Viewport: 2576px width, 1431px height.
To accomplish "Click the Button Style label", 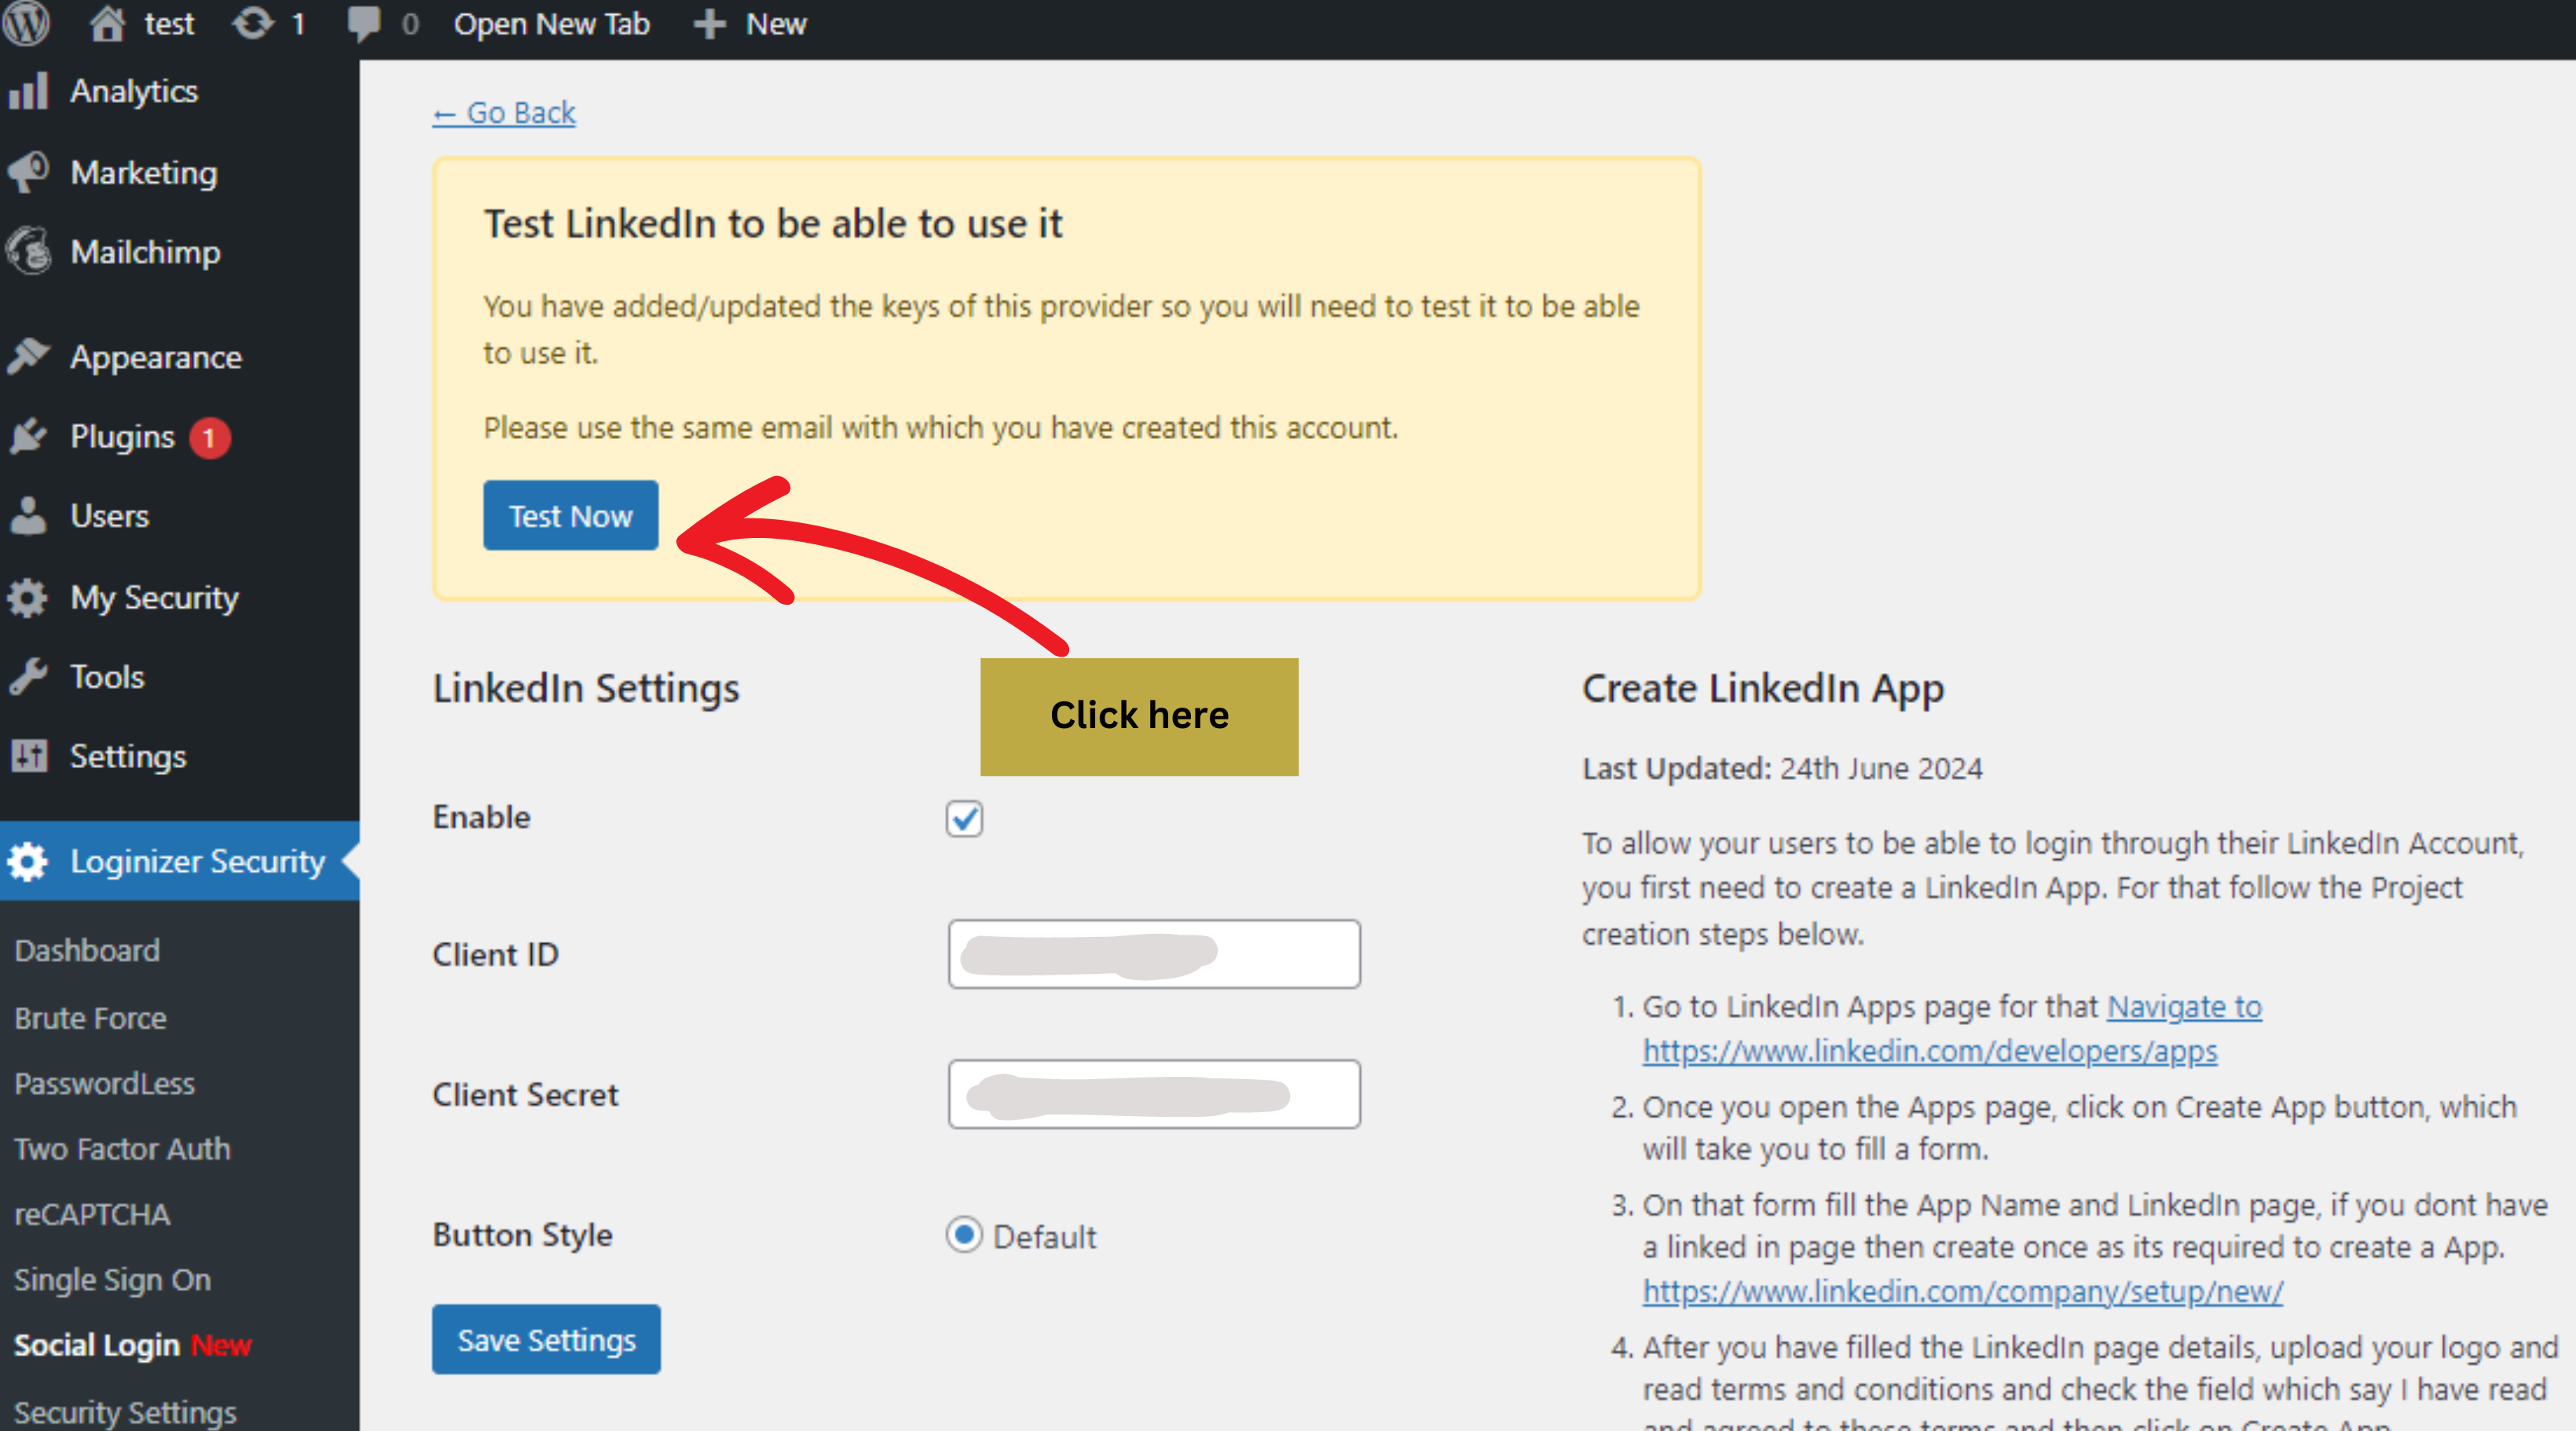I will tap(522, 1235).
